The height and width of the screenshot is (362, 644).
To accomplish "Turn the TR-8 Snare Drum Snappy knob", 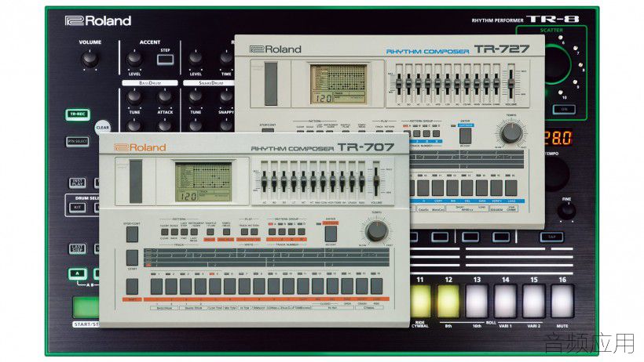I will point(226,98).
